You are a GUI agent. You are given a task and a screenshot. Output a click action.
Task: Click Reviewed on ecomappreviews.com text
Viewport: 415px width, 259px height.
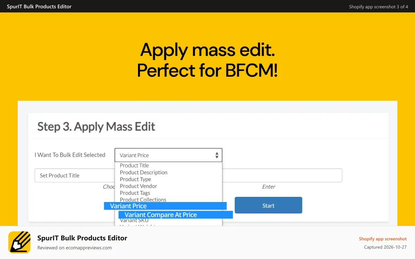pyautogui.click(x=74, y=248)
